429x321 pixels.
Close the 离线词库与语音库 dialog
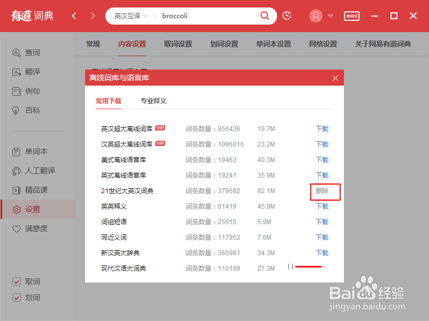(335, 78)
